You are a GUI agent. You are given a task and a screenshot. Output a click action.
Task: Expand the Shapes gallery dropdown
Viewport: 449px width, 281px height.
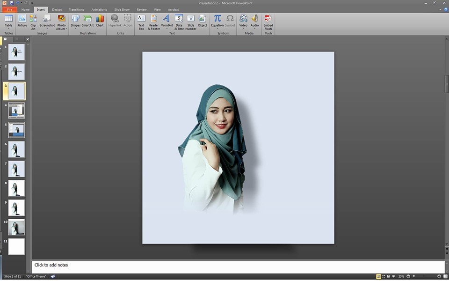click(x=75, y=29)
